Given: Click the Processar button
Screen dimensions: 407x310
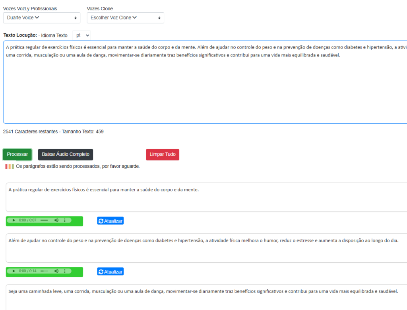Looking at the screenshot, I should click(x=17, y=155).
